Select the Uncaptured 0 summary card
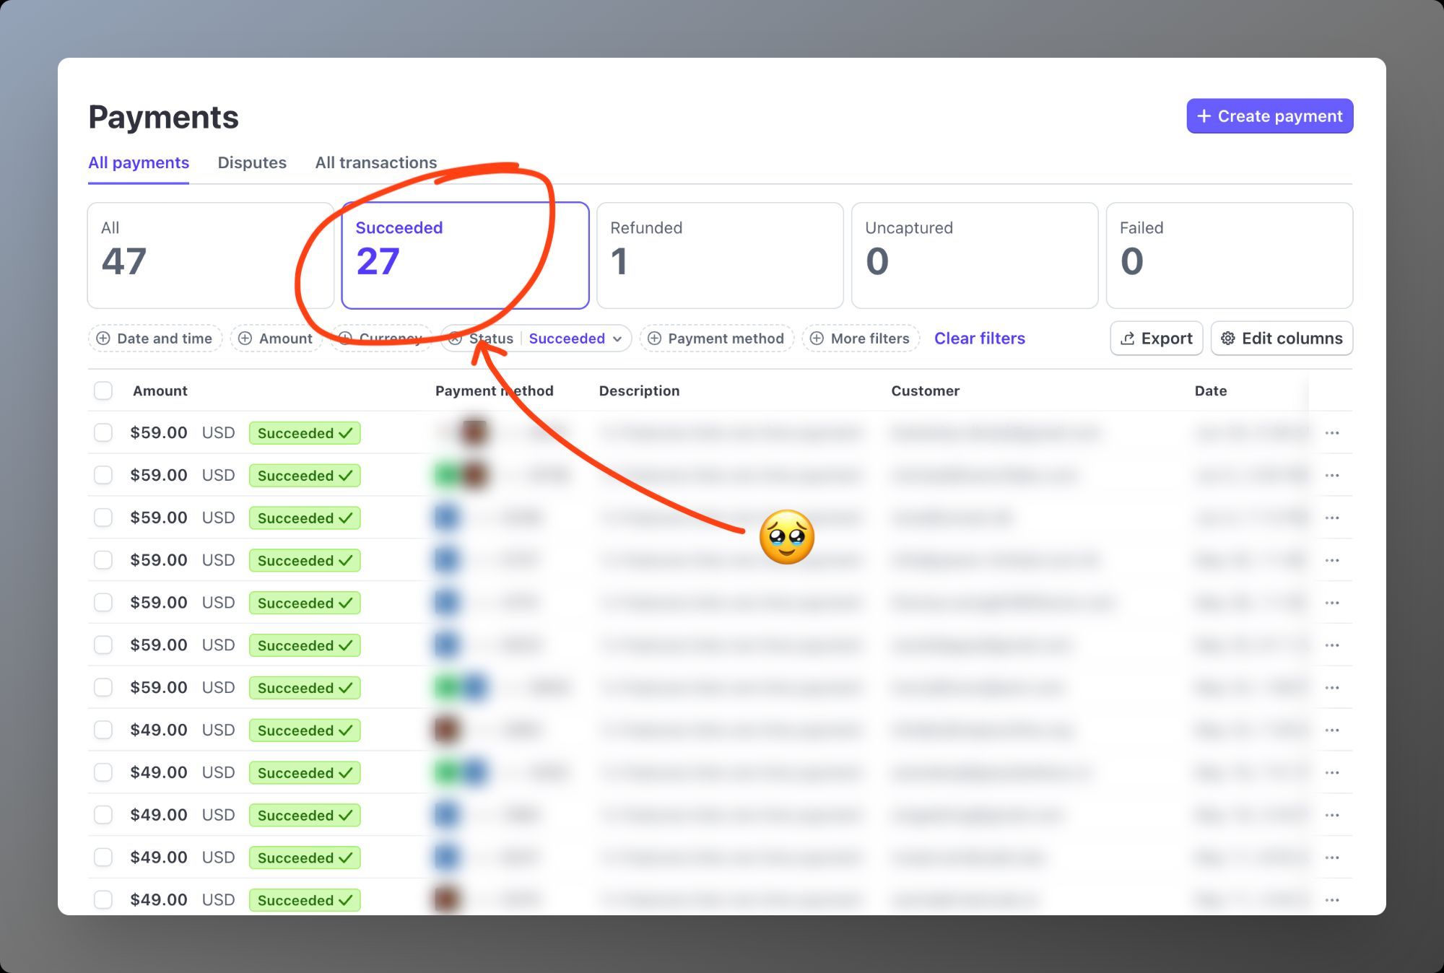Screen dimensions: 1444x973 click(x=975, y=256)
